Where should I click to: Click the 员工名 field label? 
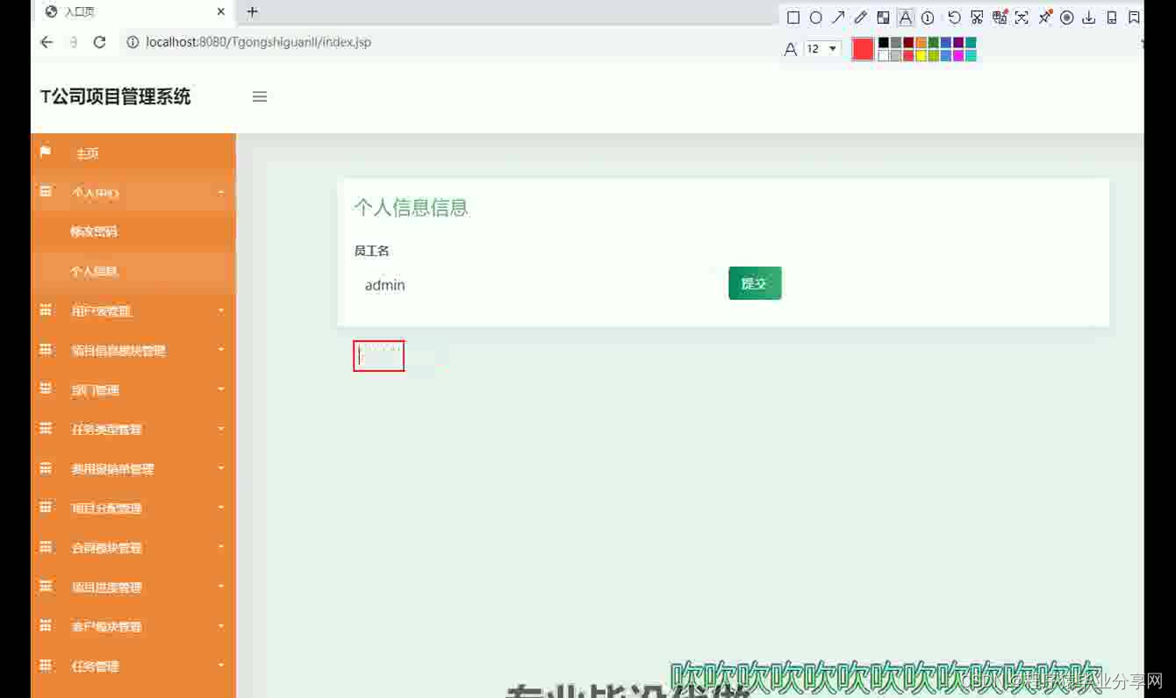pyautogui.click(x=371, y=251)
